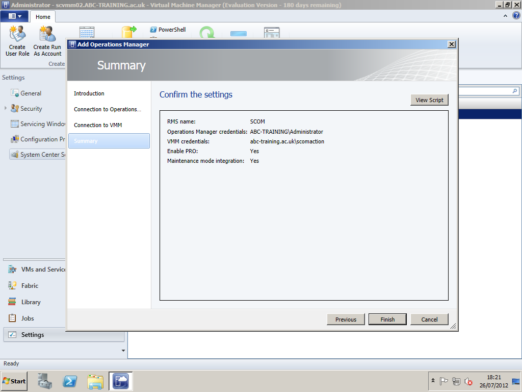Click the Create User Role icon

click(x=17, y=34)
